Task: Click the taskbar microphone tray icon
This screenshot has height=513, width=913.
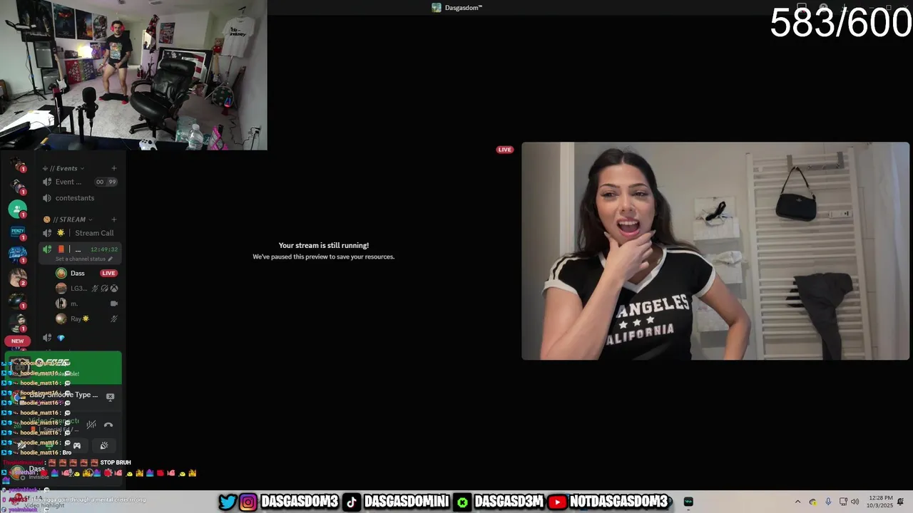Action: click(828, 502)
